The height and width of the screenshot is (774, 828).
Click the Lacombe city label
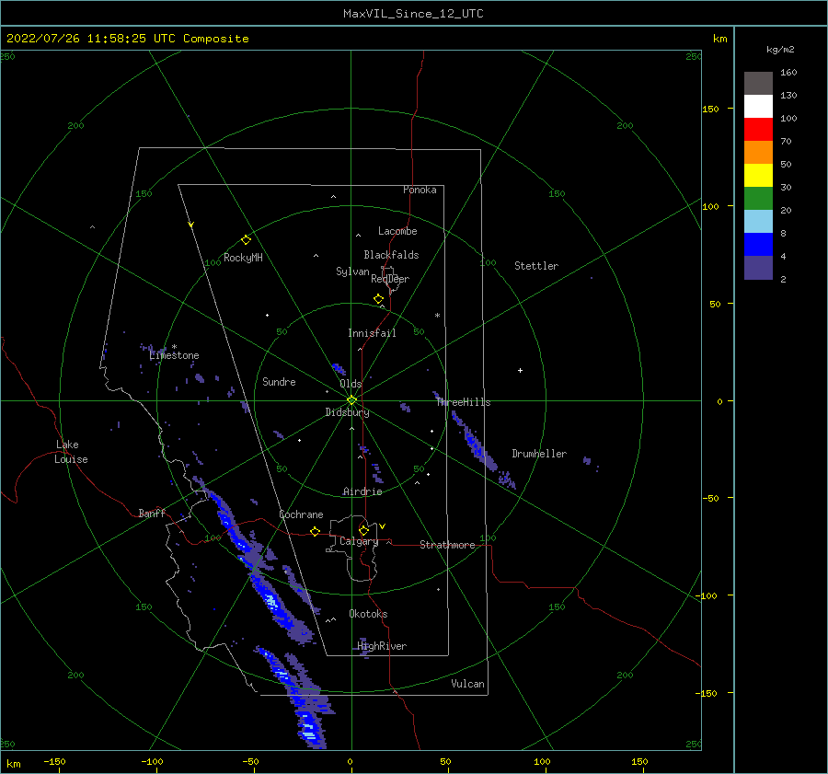click(397, 231)
